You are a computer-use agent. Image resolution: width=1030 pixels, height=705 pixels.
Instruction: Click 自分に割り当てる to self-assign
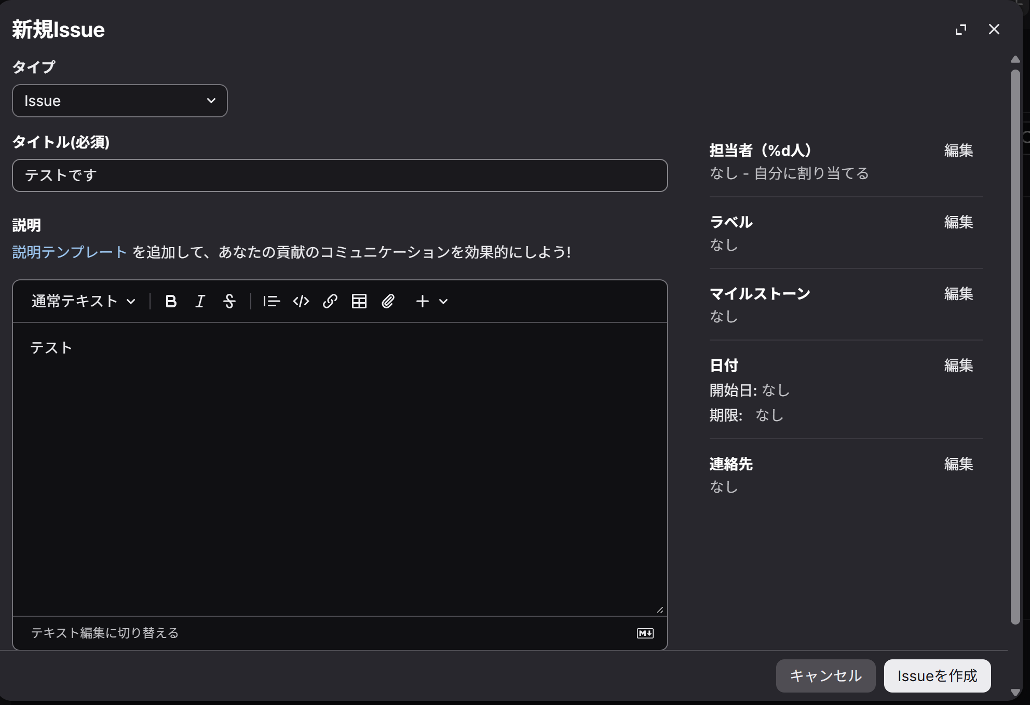(x=811, y=173)
